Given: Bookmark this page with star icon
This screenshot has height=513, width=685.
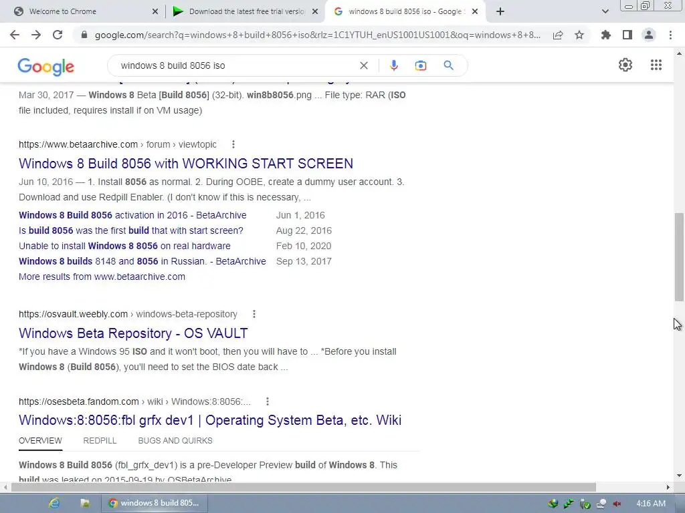Looking at the screenshot, I should (579, 35).
